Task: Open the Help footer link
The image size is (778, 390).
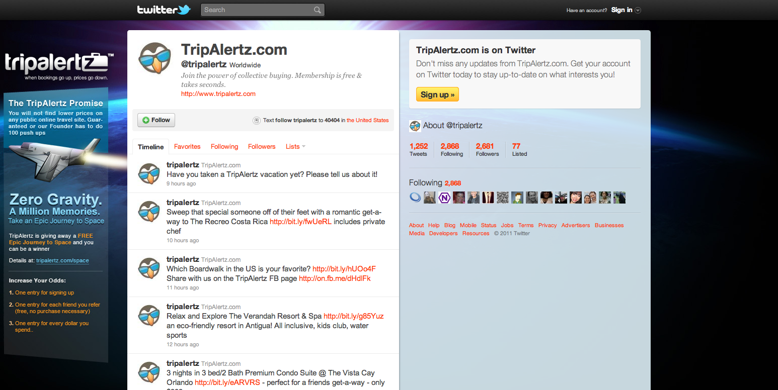Action: pos(434,226)
